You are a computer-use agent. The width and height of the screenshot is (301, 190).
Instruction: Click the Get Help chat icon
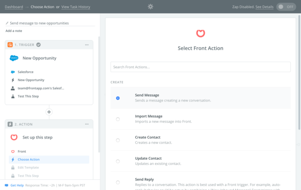6,185
